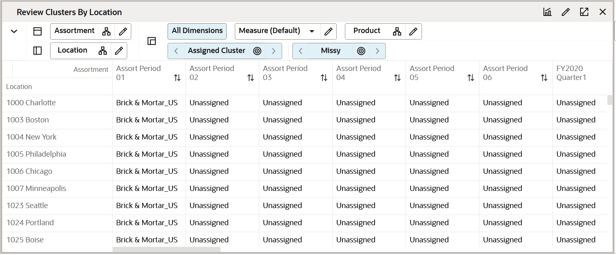The height and width of the screenshot is (255, 616).
Task: Toggle sorting on the Assort Period 04 column
Action: pos(397,77)
